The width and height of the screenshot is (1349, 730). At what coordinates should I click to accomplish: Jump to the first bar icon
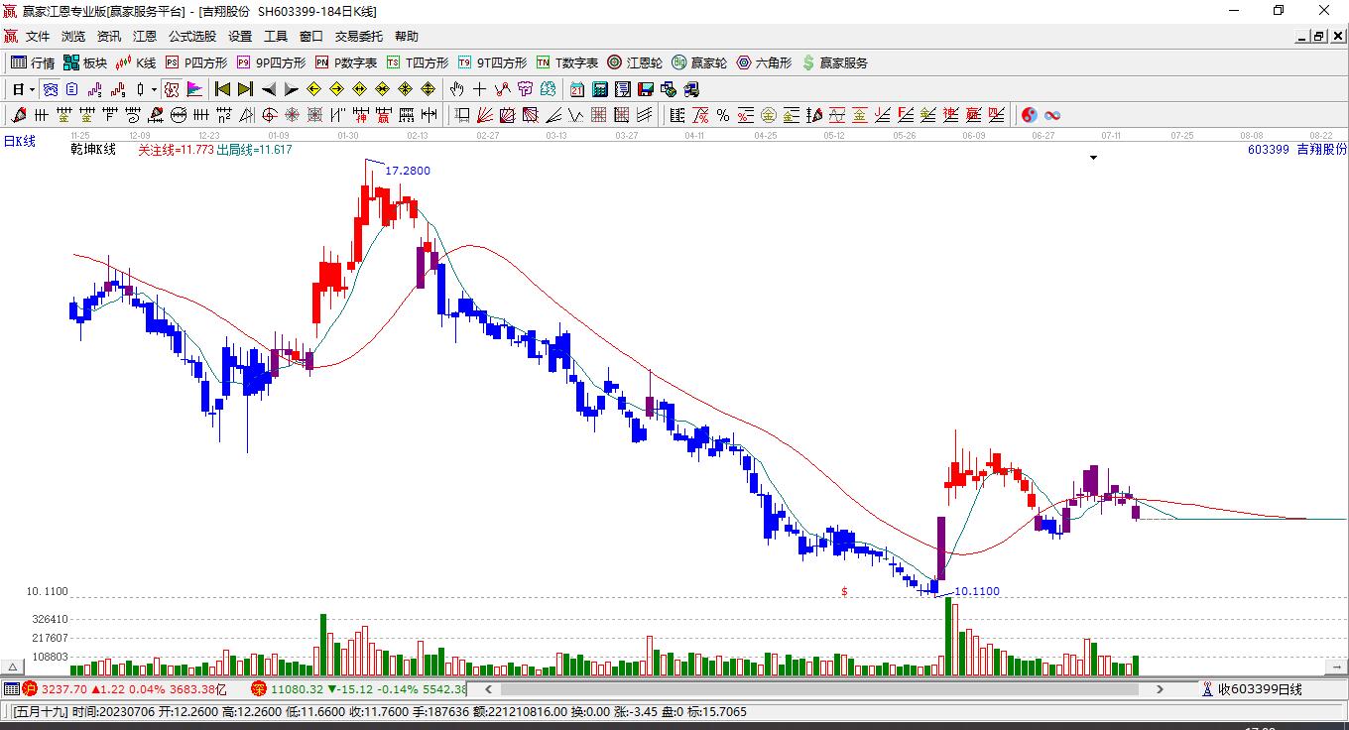tap(222, 89)
